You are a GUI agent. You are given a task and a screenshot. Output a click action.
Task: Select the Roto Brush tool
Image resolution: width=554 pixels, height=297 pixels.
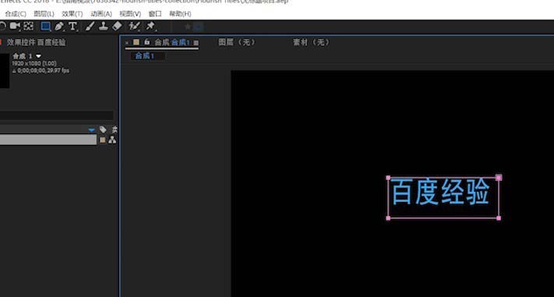[134, 27]
